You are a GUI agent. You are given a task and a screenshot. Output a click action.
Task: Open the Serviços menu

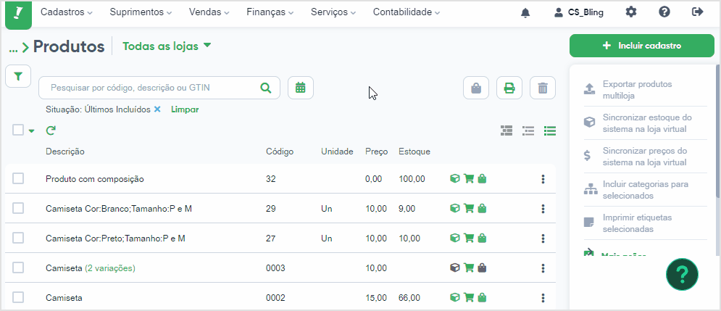point(333,12)
